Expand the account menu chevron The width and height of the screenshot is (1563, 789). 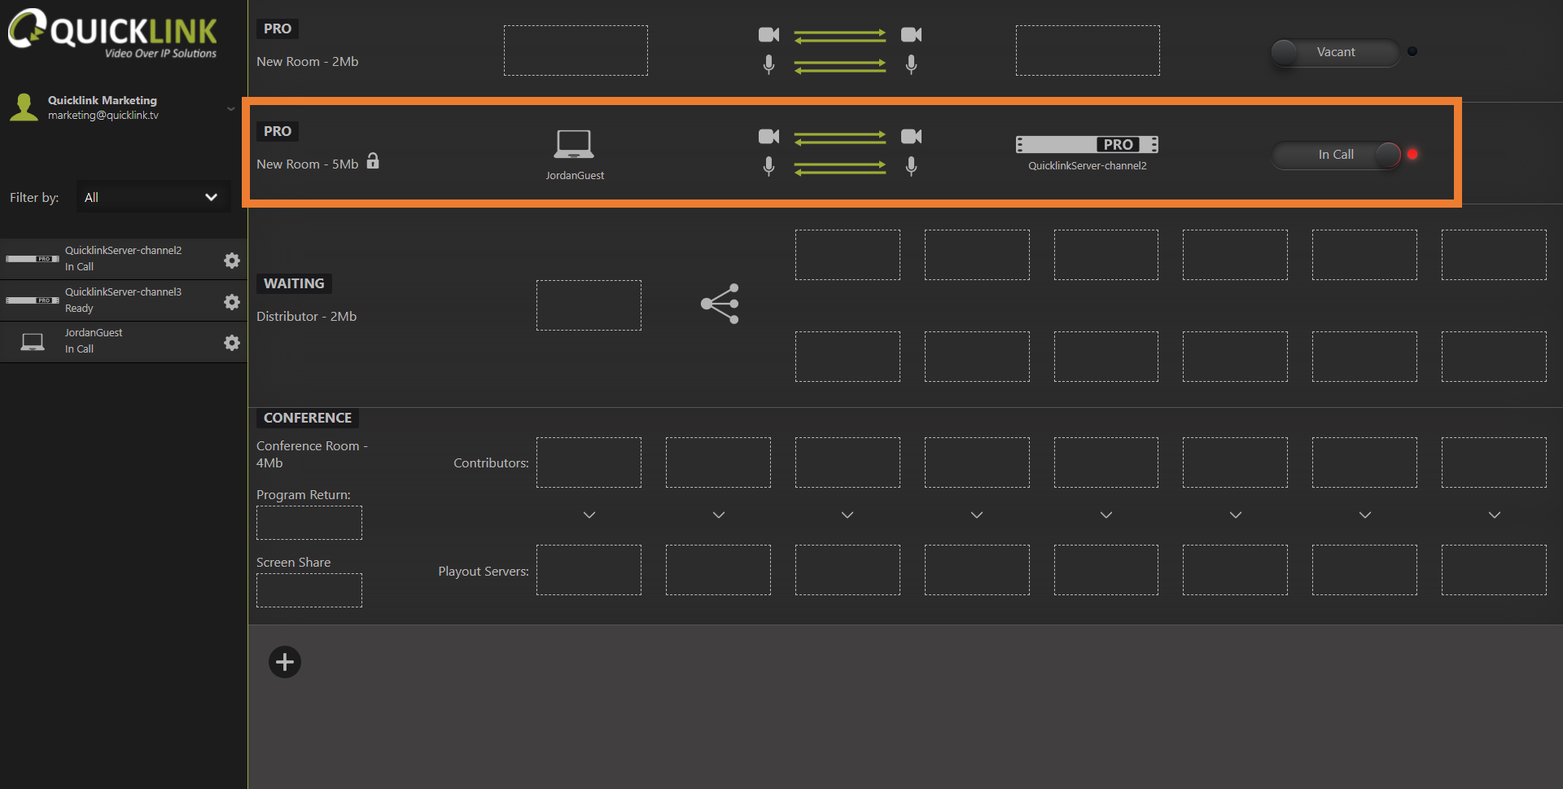click(230, 108)
